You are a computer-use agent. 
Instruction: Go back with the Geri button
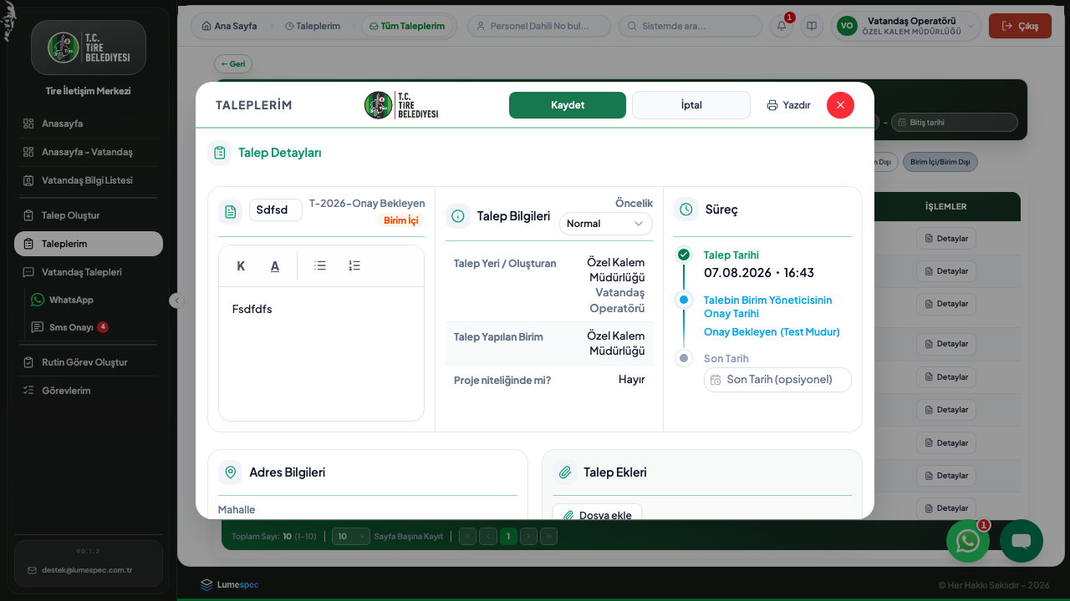tap(233, 63)
